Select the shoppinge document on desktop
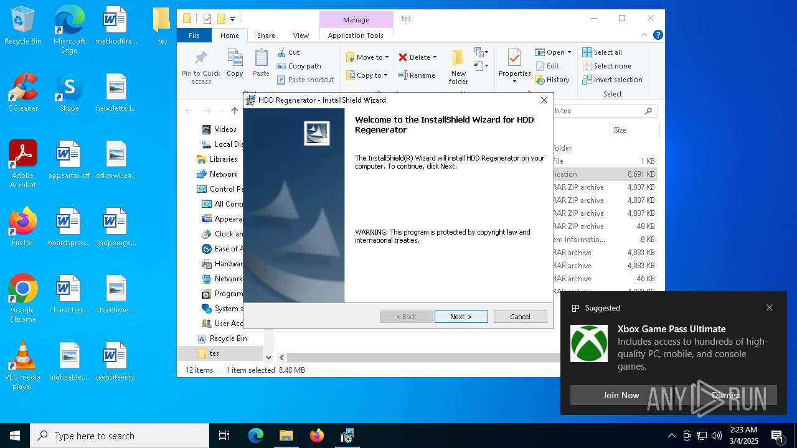This screenshot has height=448, width=797. pyautogui.click(x=116, y=227)
